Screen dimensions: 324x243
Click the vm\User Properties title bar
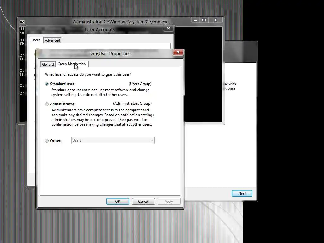pos(110,54)
